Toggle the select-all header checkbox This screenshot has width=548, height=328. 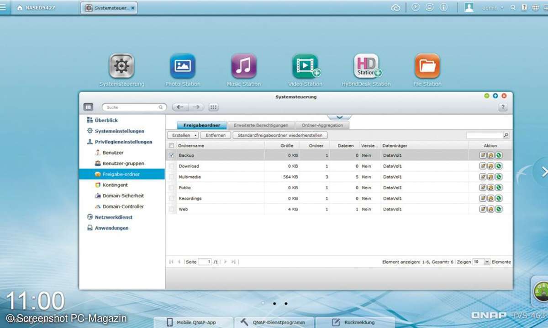point(172,146)
